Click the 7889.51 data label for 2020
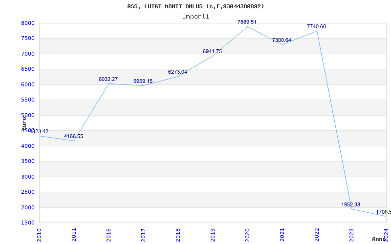This screenshot has width=391, height=244. tap(247, 22)
